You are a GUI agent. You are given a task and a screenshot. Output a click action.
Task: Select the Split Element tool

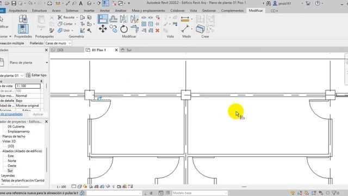click(144, 17)
